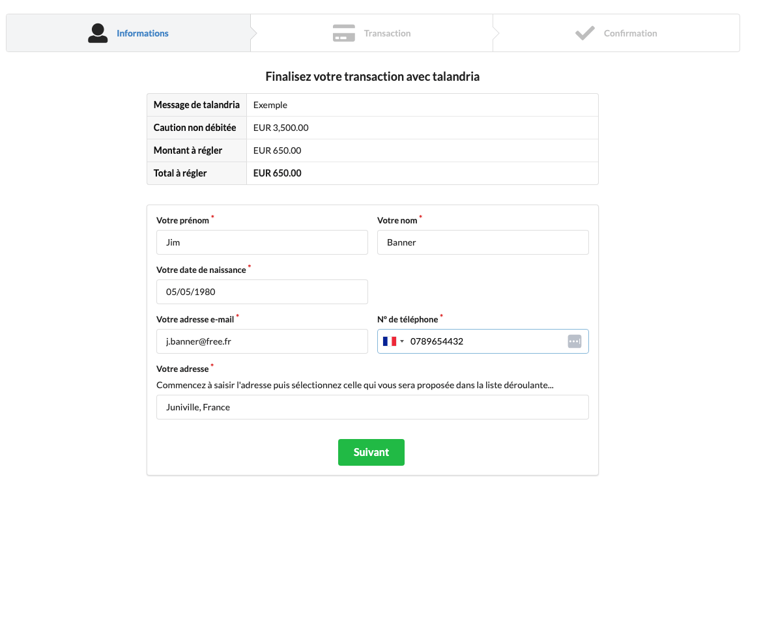This screenshot has height=639, width=776.
Task: Focus the Votre nom field containing Banner
Action: pos(483,242)
